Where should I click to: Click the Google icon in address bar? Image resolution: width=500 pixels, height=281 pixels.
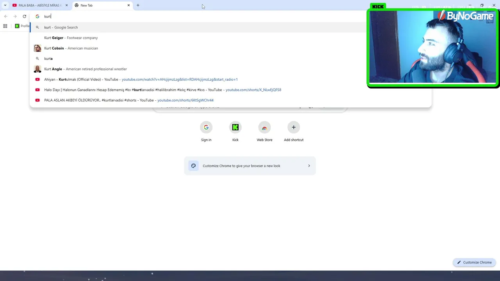coord(37,16)
